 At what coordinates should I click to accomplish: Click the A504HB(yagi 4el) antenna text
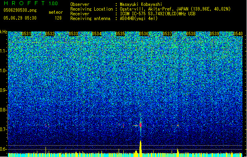tap(139, 18)
